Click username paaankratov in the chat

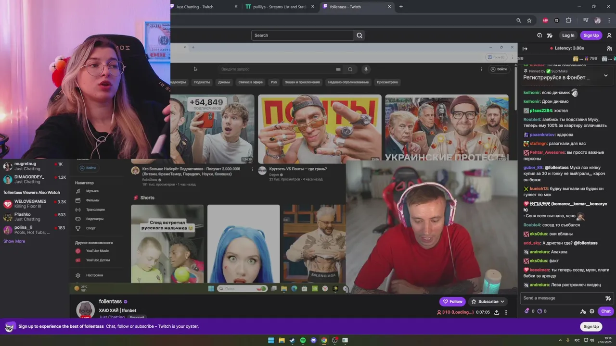542,135
